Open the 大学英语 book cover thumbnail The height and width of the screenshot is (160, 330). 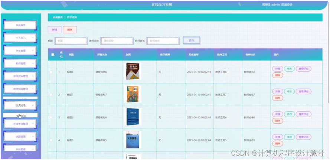(x=133, y=139)
